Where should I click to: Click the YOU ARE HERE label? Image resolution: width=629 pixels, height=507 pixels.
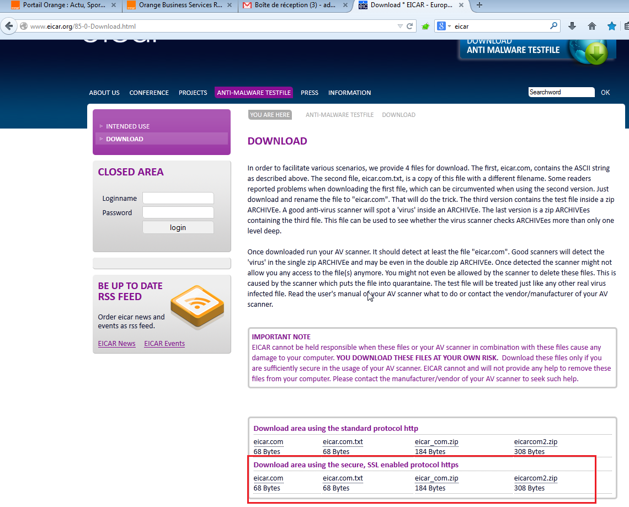click(x=270, y=115)
